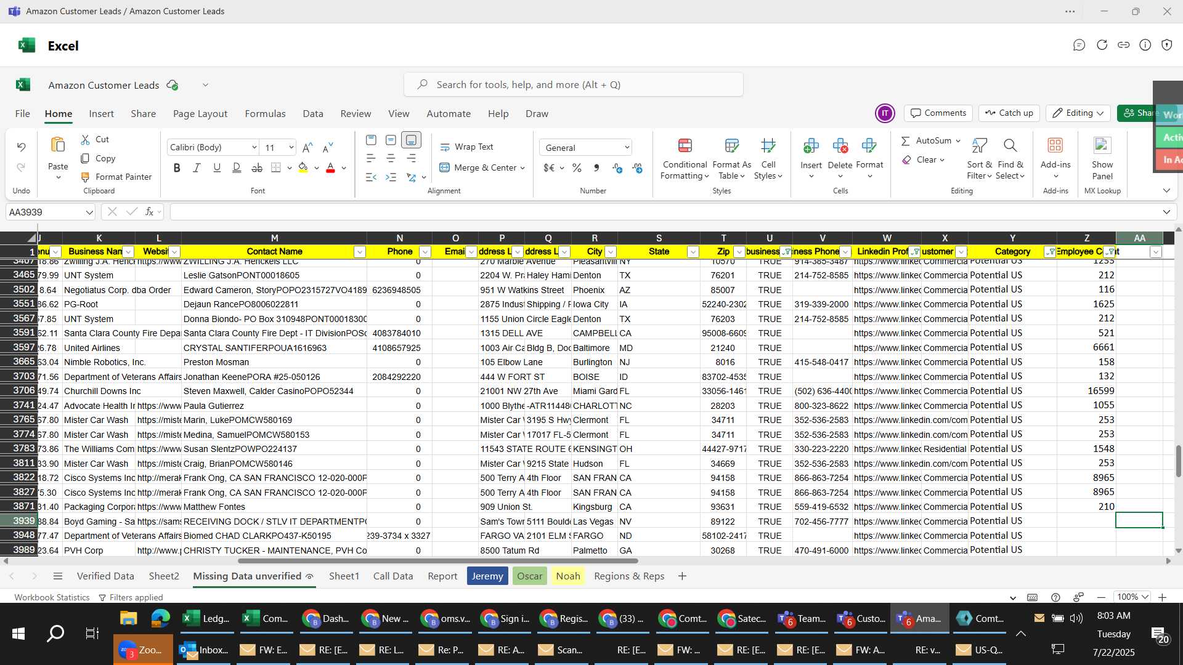Open the Insert ribbon tab
The height and width of the screenshot is (665, 1183).
click(101, 114)
